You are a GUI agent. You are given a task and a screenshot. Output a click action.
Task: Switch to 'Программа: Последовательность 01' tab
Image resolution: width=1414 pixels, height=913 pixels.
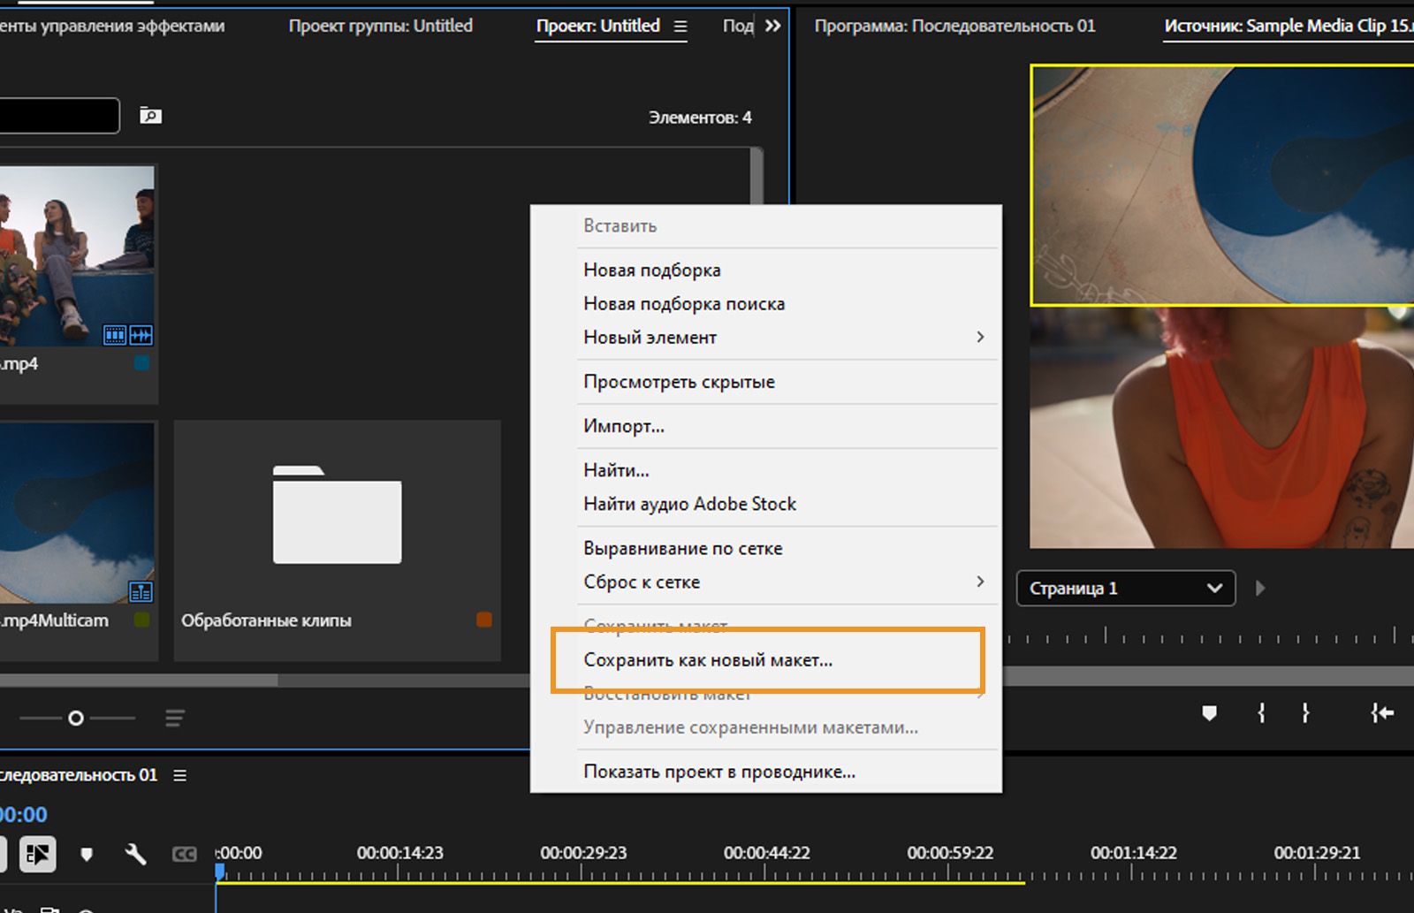pos(954,26)
